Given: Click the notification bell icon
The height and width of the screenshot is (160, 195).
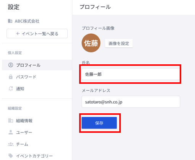Looking at the screenshot, I should pyautogui.click(x=11, y=88).
